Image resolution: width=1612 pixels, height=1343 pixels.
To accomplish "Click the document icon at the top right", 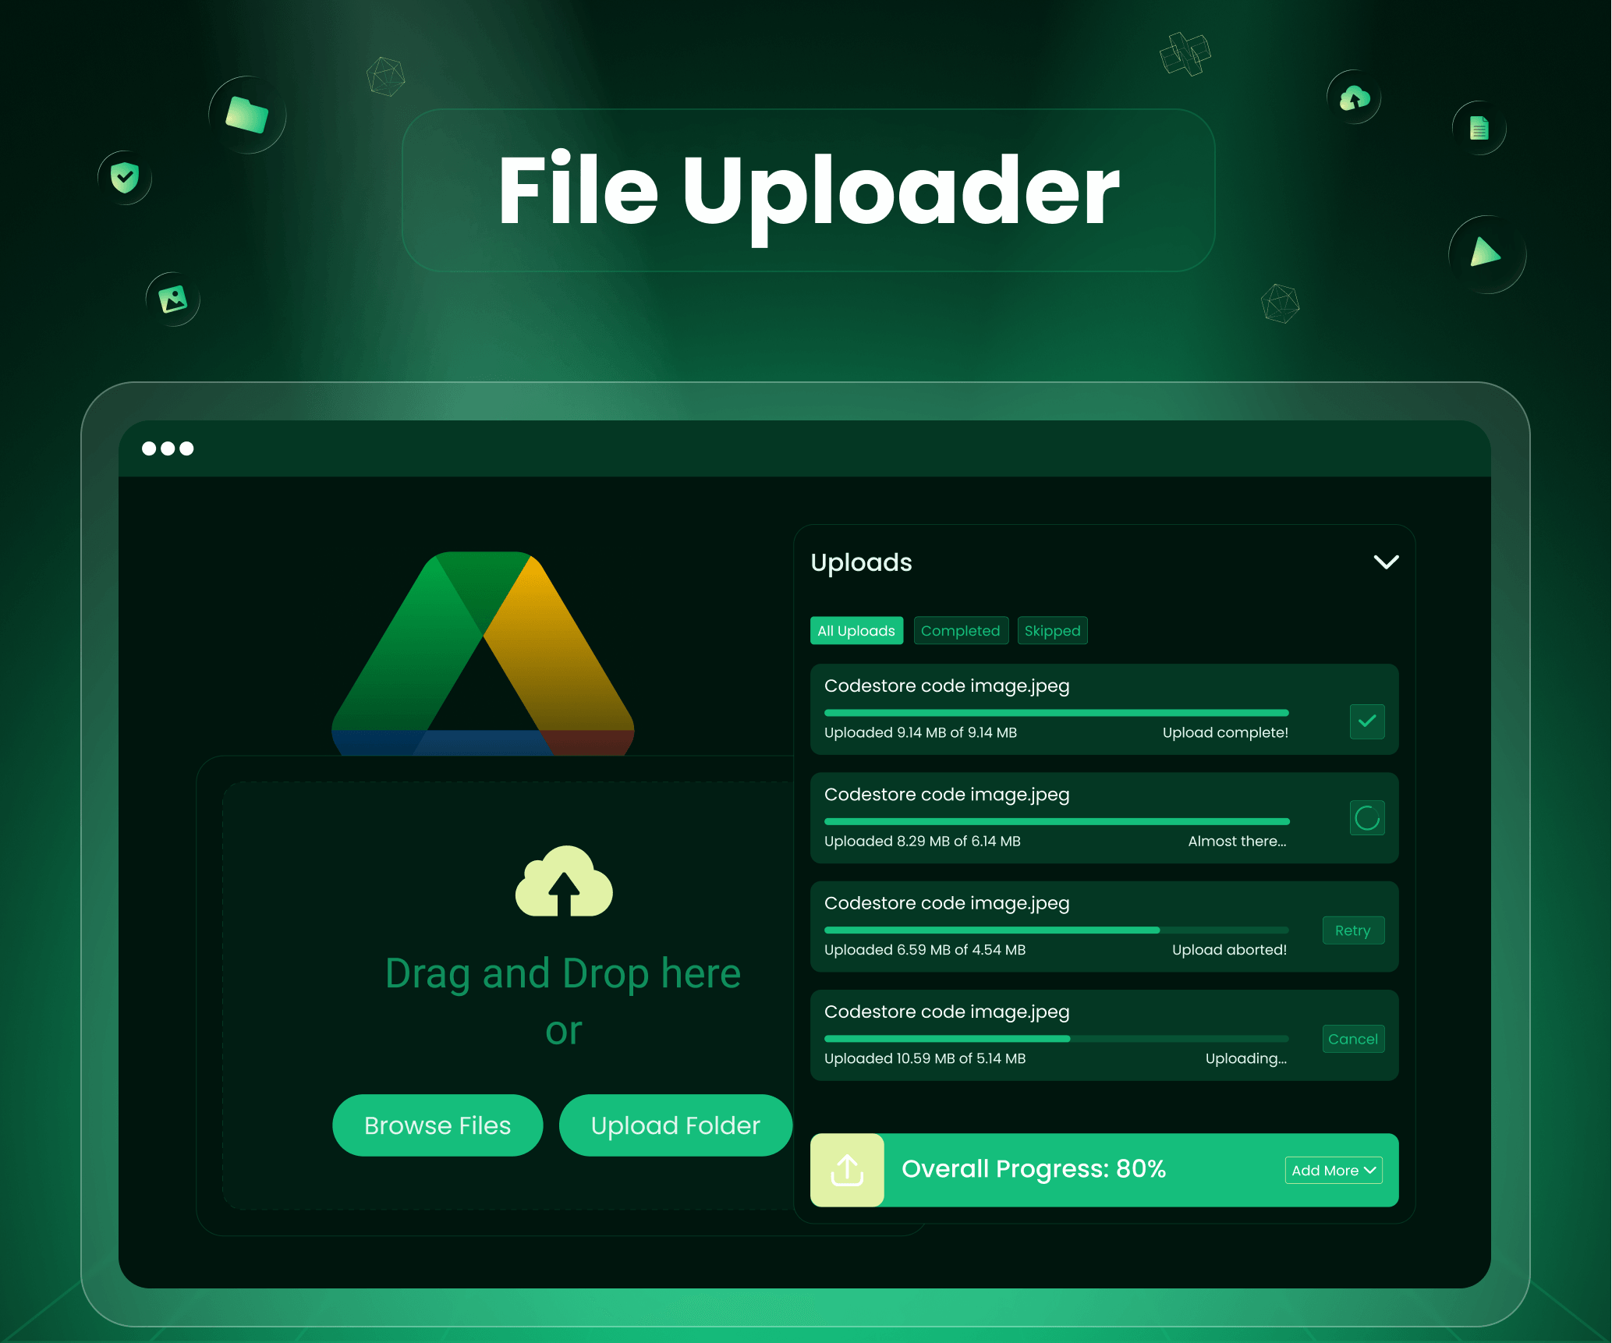I will [1478, 128].
